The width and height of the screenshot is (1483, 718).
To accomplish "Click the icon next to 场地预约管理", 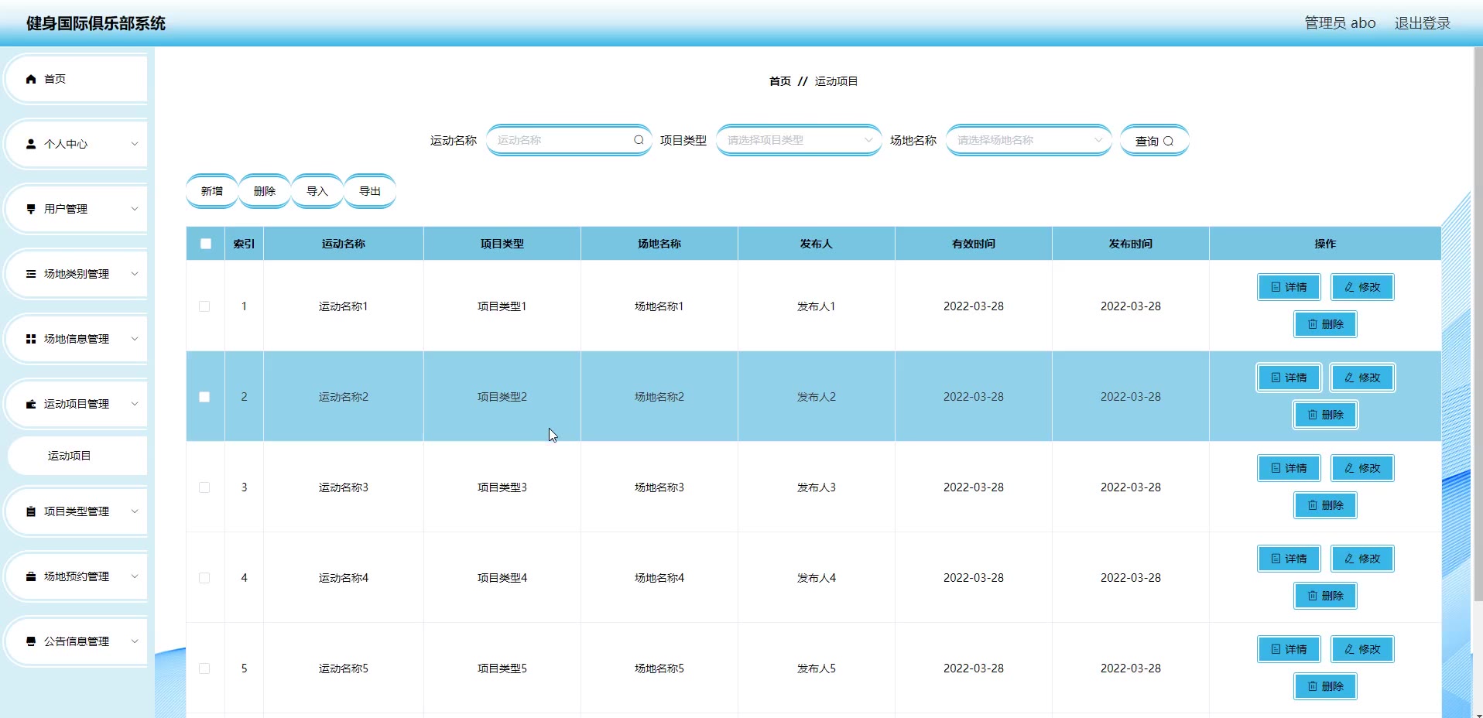I will click(x=31, y=576).
